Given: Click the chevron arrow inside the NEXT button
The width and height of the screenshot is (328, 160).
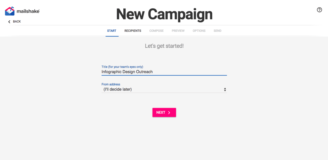Looking at the screenshot, I should click(x=169, y=112).
